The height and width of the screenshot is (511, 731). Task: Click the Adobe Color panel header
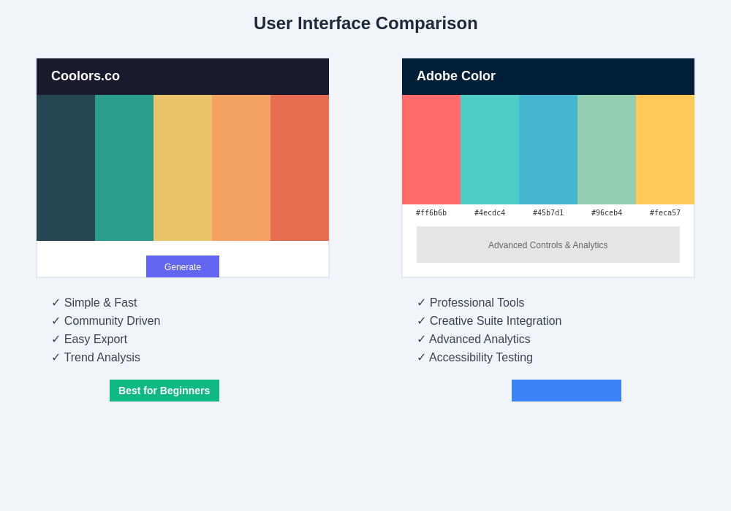tap(548, 77)
